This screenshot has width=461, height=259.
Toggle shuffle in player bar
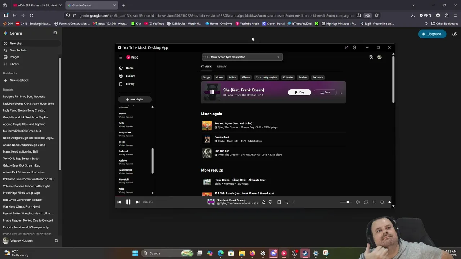[374, 202]
